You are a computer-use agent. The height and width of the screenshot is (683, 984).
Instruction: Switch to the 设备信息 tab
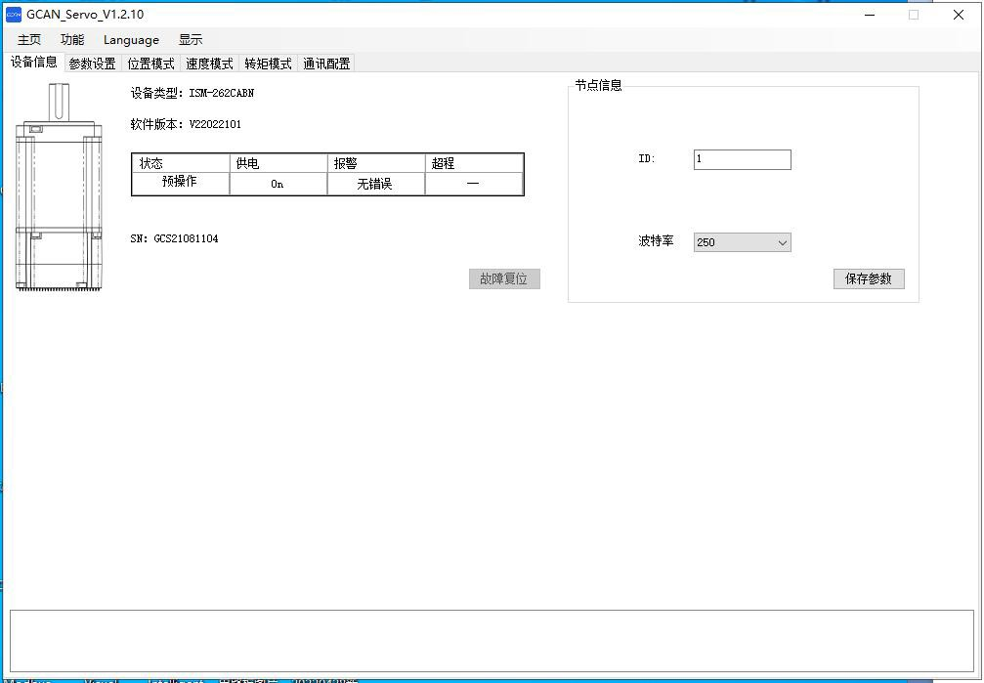pos(34,63)
